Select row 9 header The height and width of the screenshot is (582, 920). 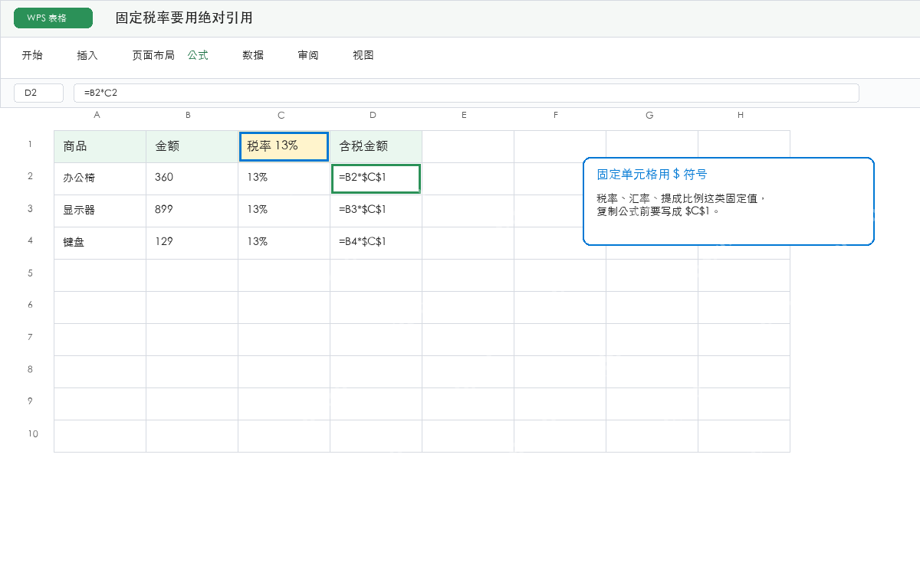30,401
